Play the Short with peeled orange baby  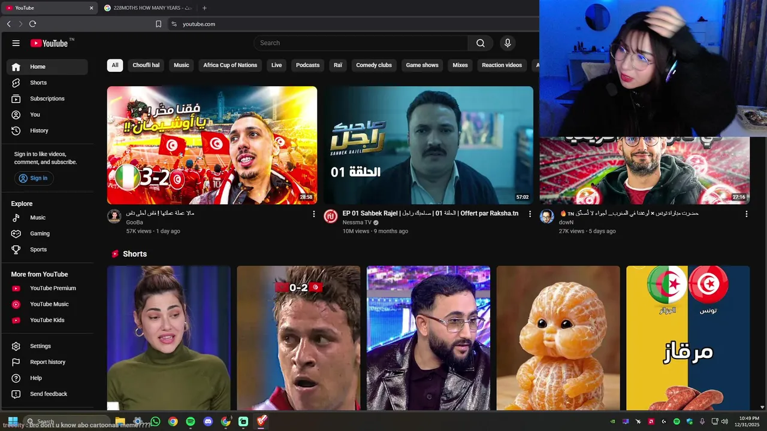click(558, 338)
